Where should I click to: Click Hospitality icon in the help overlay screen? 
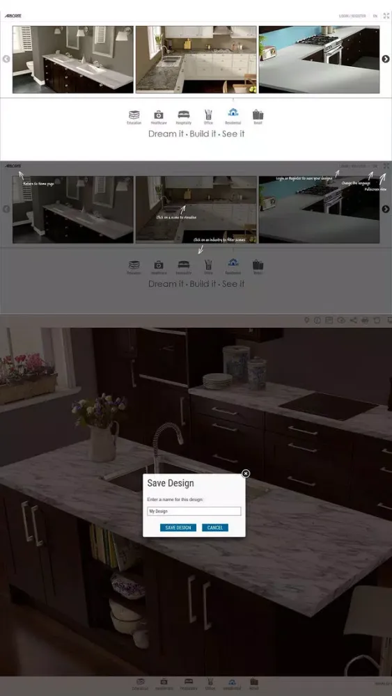[183, 264]
